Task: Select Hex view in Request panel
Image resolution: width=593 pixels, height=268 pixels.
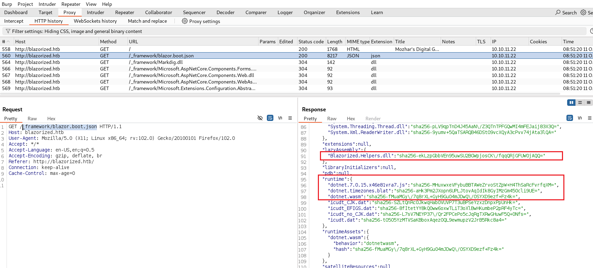Action: click(x=51, y=119)
